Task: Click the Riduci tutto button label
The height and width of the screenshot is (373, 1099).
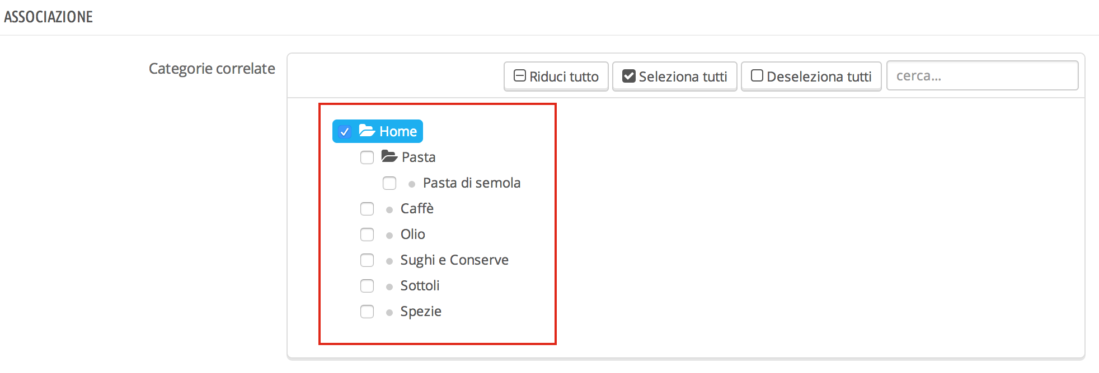Action: click(563, 76)
